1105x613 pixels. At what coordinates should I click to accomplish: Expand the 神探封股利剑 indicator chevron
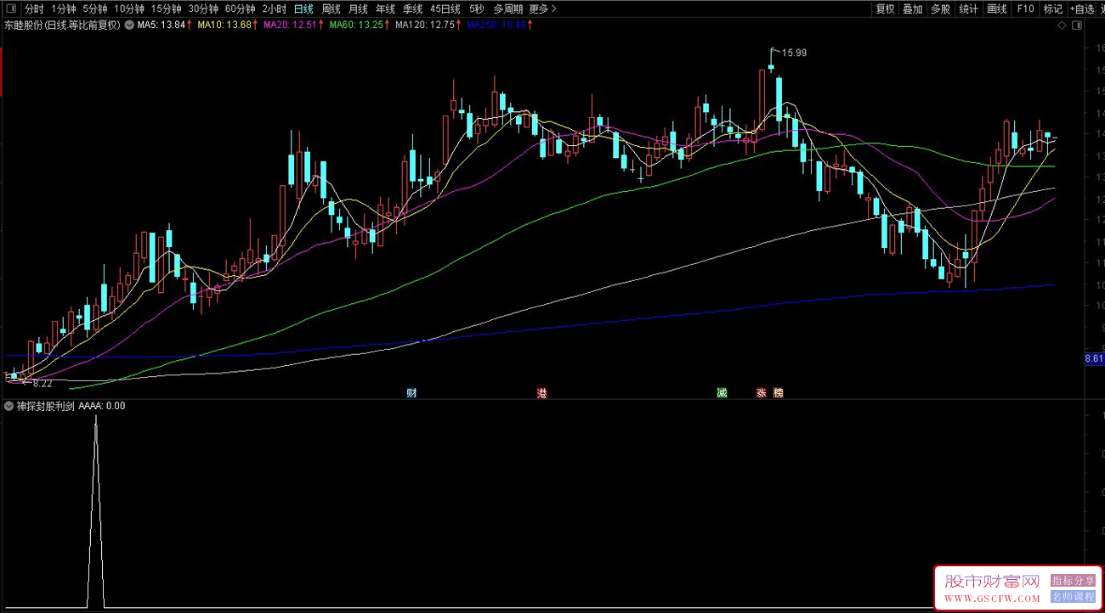click(9, 406)
